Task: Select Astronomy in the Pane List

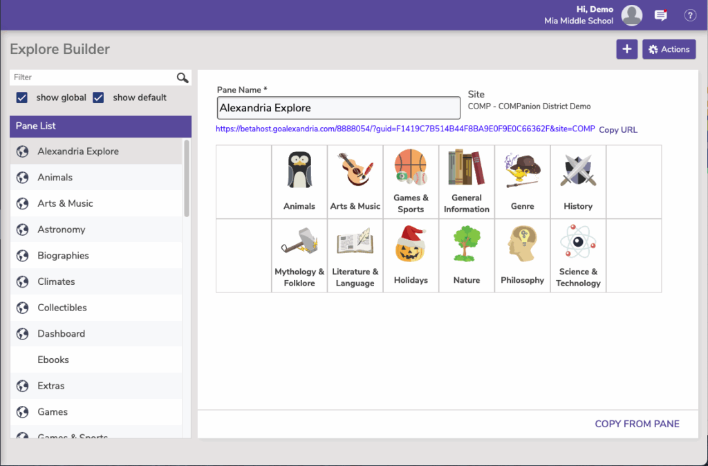Action: pyautogui.click(x=62, y=230)
